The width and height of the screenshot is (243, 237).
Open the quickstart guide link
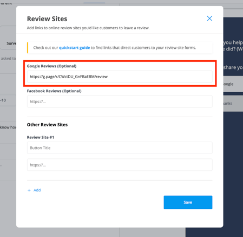[75, 48]
